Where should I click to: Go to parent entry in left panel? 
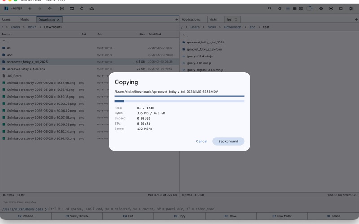[x=89, y=41]
